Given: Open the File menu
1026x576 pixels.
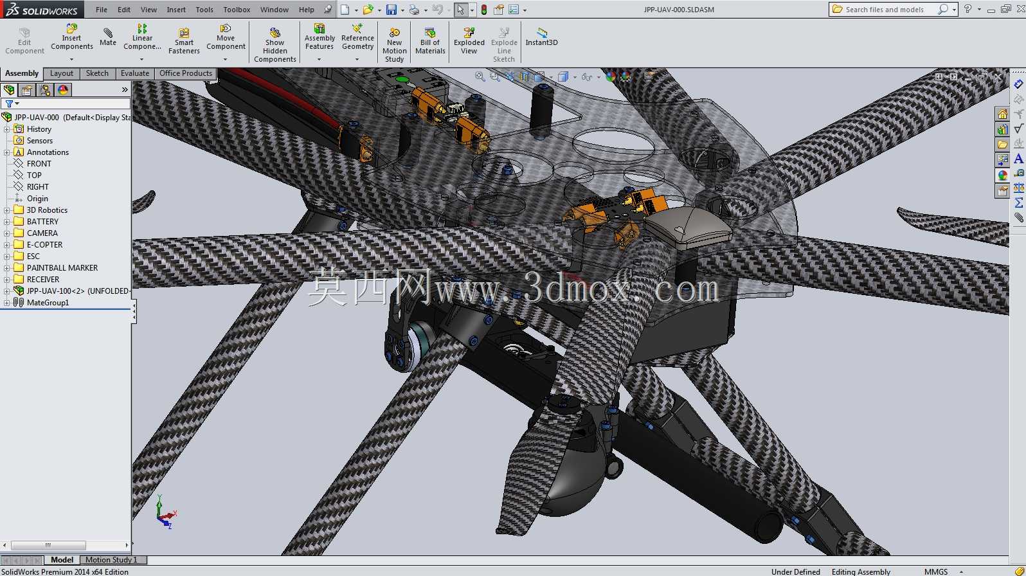Looking at the screenshot, I should (102, 10).
